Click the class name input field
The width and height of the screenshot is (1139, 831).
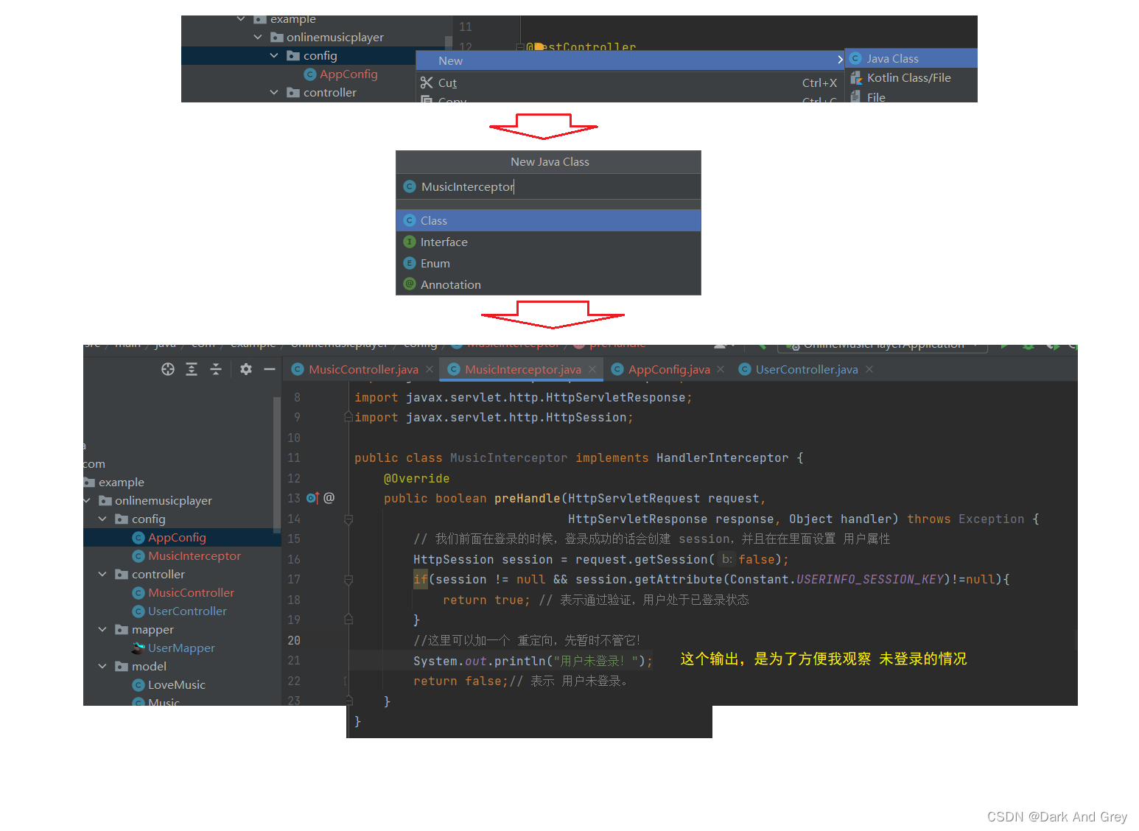[548, 186]
